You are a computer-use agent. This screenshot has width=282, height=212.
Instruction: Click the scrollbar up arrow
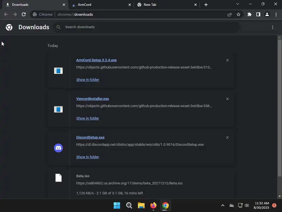click(x=280, y=38)
